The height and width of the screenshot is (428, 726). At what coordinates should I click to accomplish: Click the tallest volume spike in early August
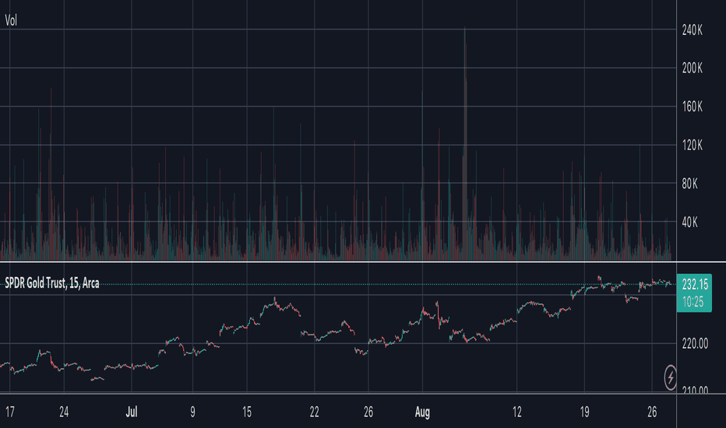(x=465, y=143)
